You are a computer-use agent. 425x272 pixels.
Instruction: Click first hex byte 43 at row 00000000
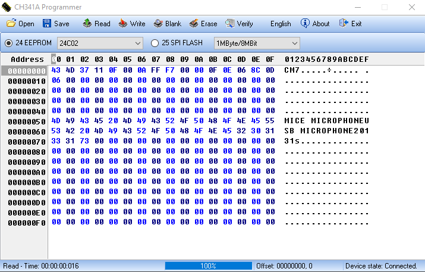coord(56,71)
